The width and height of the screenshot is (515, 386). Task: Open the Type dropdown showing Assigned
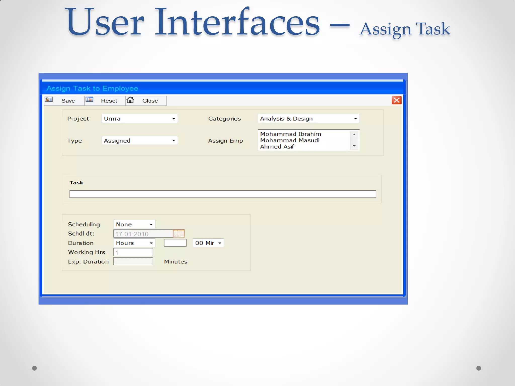[140, 140]
